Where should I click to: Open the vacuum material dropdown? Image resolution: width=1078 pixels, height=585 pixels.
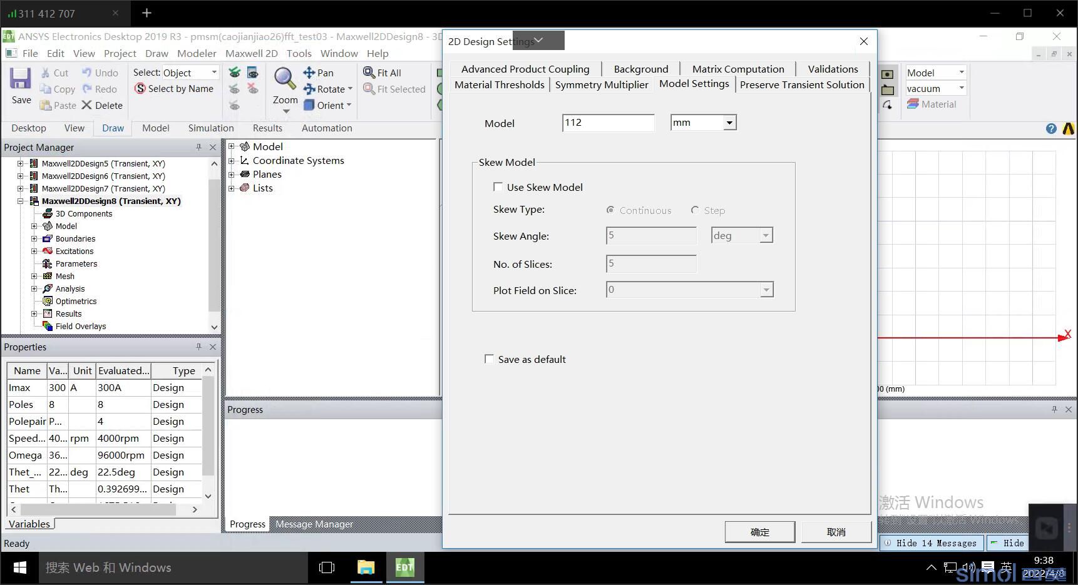pos(962,88)
